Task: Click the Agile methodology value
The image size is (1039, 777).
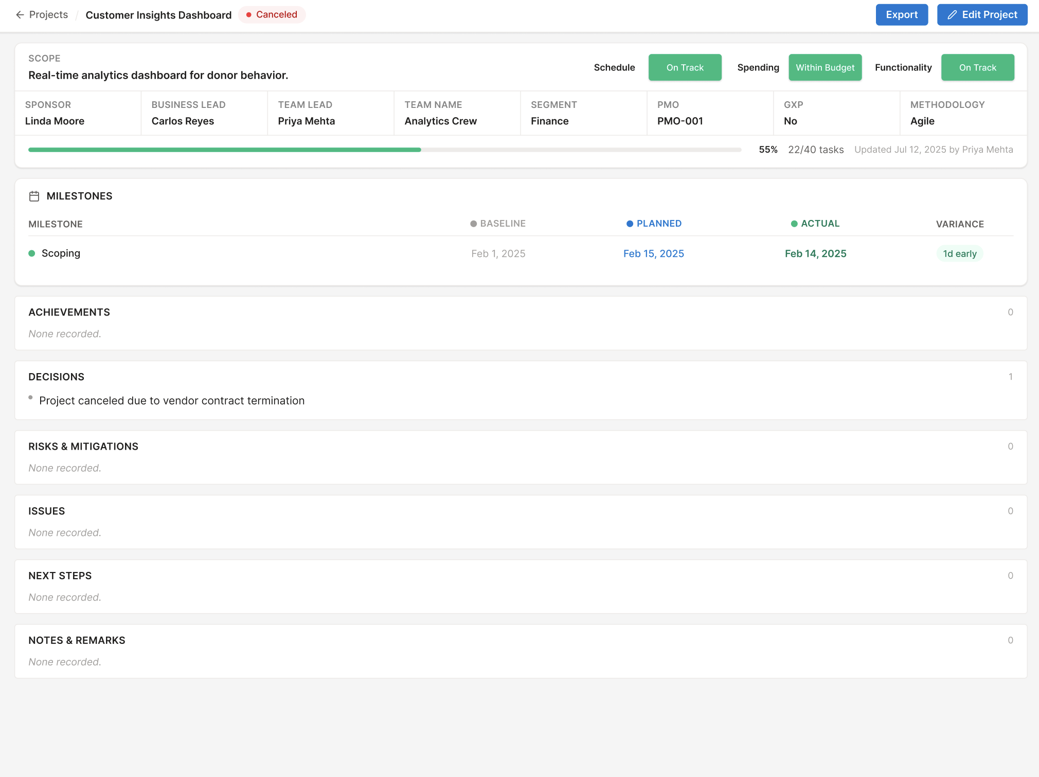Action: (x=922, y=121)
